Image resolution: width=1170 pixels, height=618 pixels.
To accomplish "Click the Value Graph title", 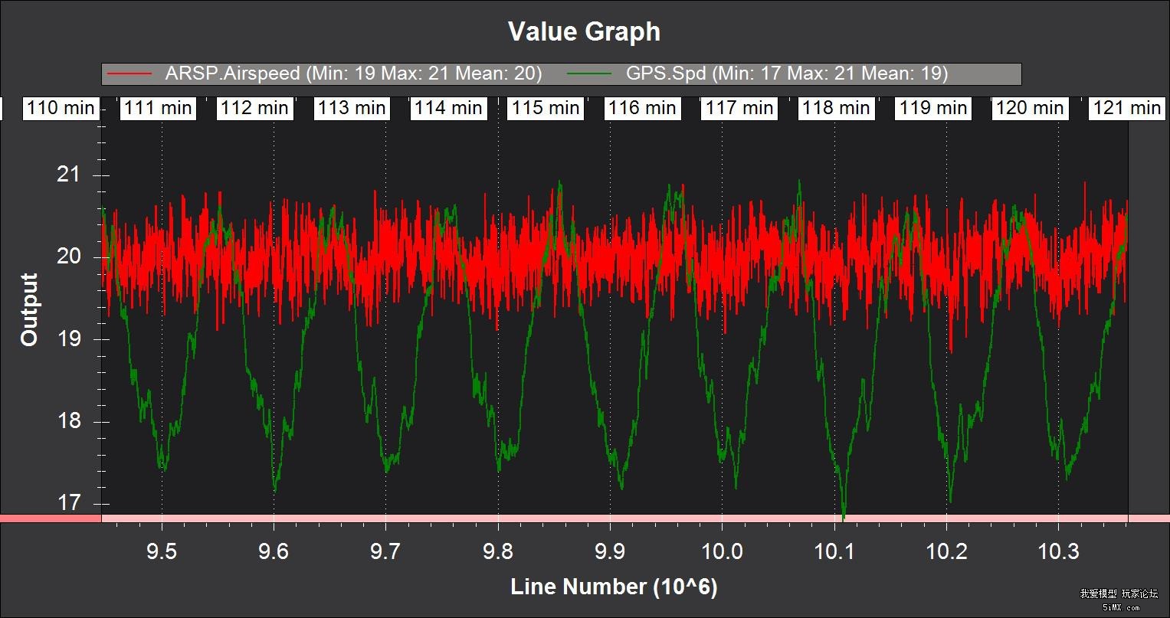I will (x=584, y=31).
